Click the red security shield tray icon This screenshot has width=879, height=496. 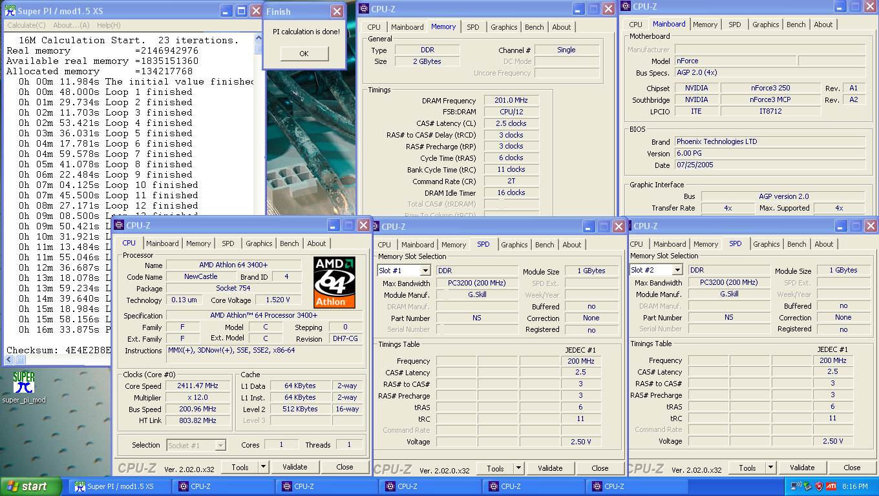819,486
